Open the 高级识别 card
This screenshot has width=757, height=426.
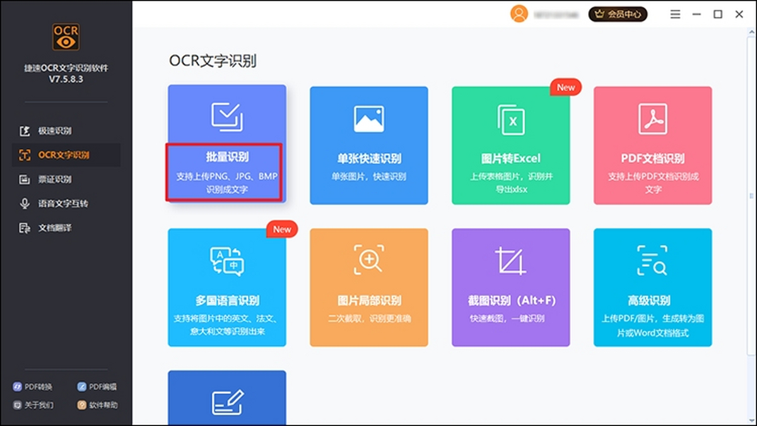pyautogui.click(x=653, y=287)
